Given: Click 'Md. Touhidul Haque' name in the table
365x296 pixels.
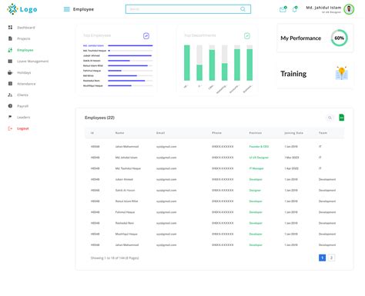Looking at the screenshot, I should pyautogui.click(x=128, y=168).
